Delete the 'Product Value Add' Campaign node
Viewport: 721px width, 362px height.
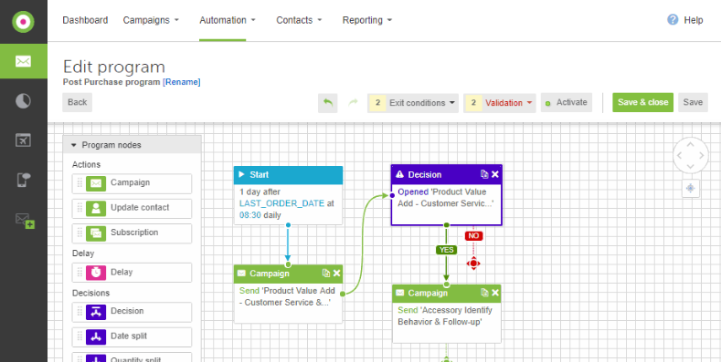pyautogui.click(x=336, y=274)
